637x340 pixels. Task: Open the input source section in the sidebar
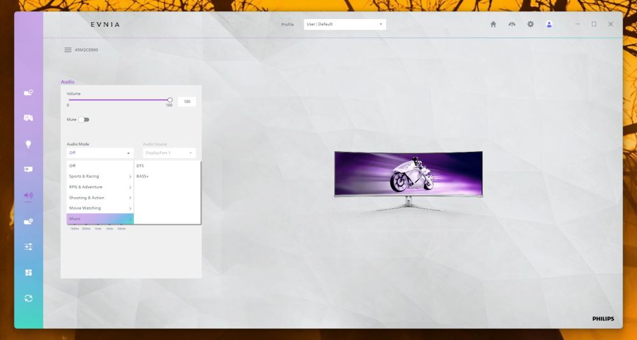[x=28, y=170]
